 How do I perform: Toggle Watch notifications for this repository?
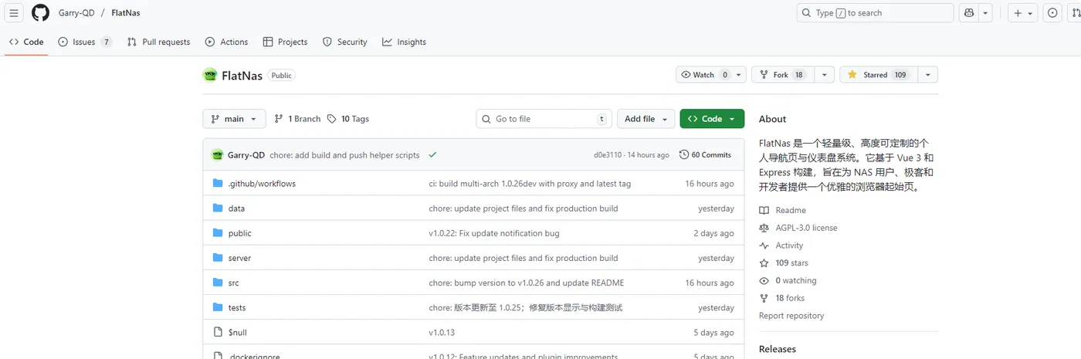click(x=704, y=75)
